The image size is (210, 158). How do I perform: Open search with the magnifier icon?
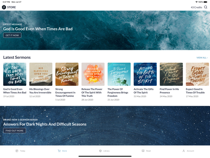[x=205, y=7]
